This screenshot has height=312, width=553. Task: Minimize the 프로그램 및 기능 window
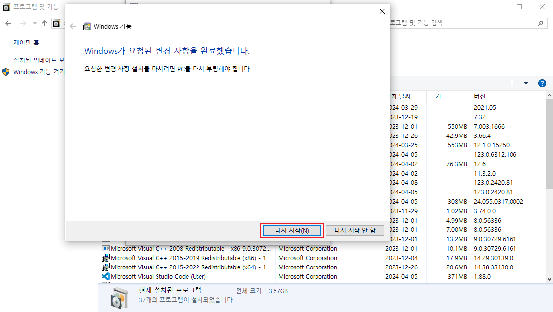[x=497, y=7]
